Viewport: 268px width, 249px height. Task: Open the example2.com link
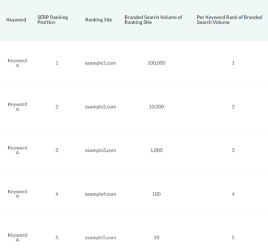(x=100, y=107)
